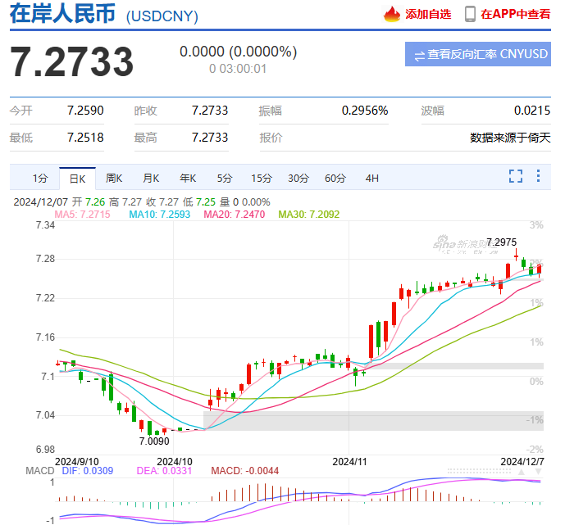The image size is (565, 525).
Task: Select the 年K yearly chart tab
Action: 188,178
